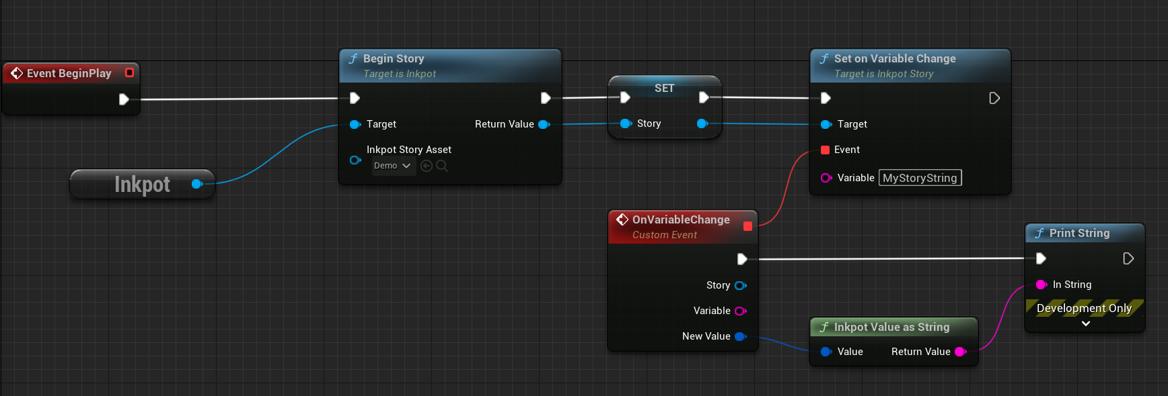The height and width of the screenshot is (396, 1168).
Task: Click Set on Variable Change exec input pin
Action: coord(826,98)
